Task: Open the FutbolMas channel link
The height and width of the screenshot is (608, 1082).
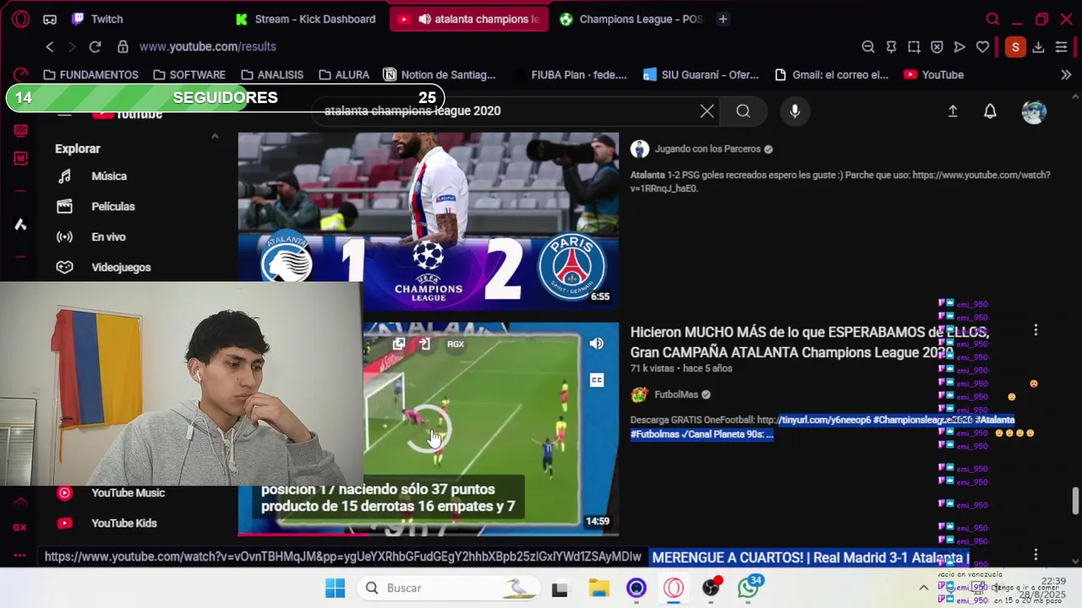Action: click(676, 394)
